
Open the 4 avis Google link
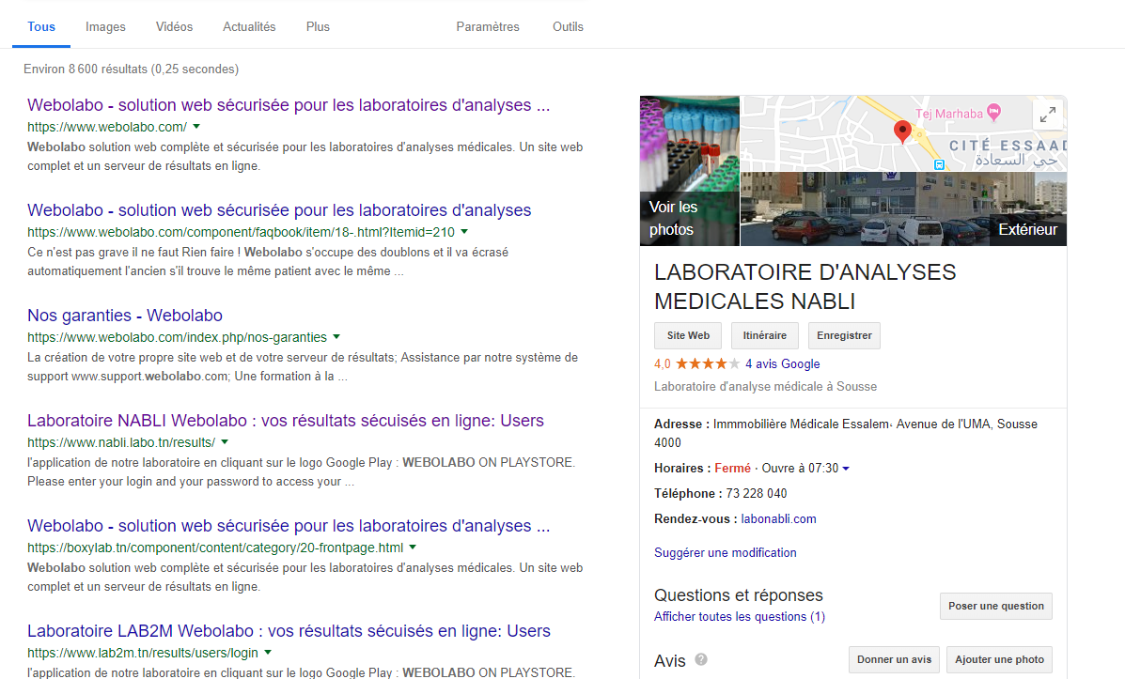point(782,363)
